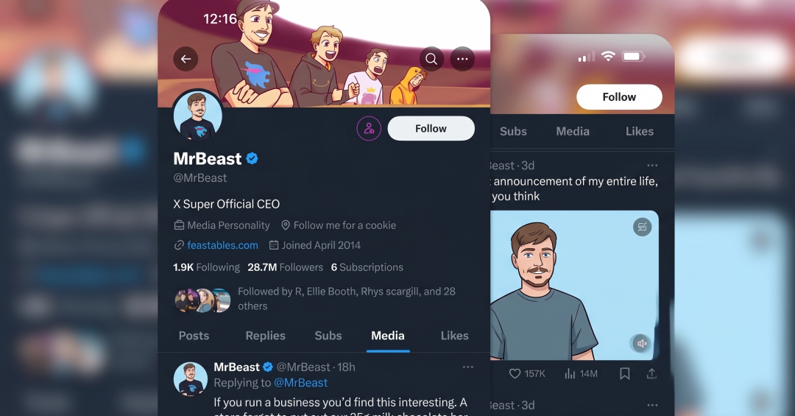This screenshot has width=795, height=416.
Task: Switch to the Replies tab
Action: pyautogui.click(x=265, y=336)
